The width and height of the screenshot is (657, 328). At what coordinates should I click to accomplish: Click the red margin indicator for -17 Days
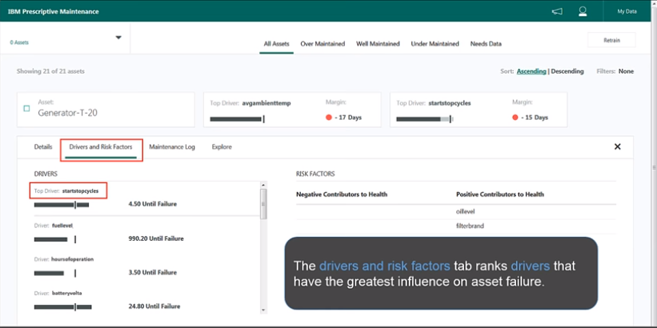[329, 118]
